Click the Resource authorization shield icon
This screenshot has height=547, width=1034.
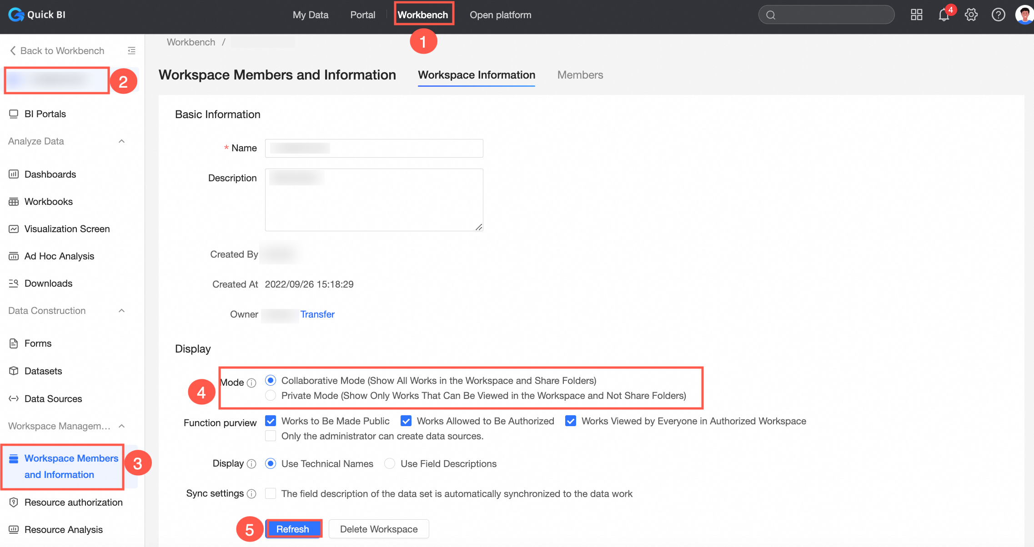pyautogui.click(x=14, y=502)
